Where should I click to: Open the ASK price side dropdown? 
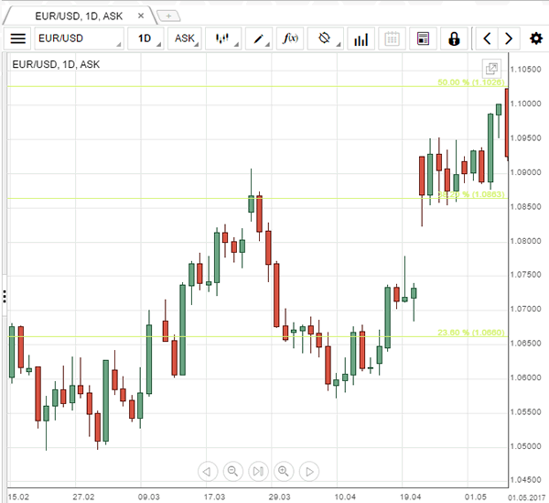point(185,38)
